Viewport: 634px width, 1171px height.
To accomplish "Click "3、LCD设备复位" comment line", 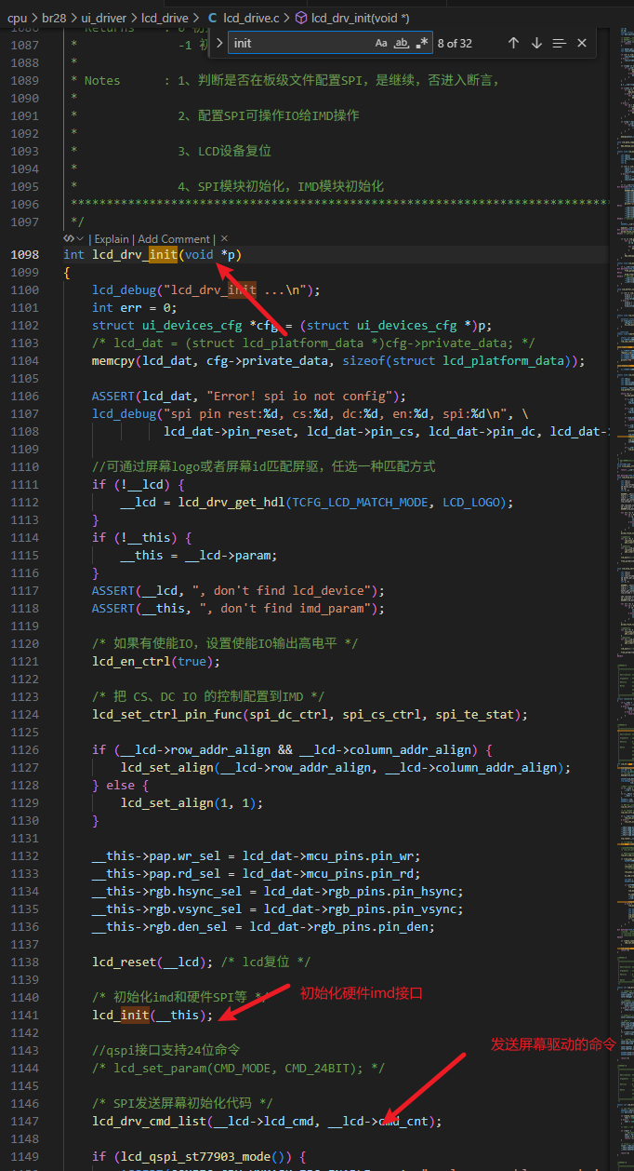I will (224, 151).
